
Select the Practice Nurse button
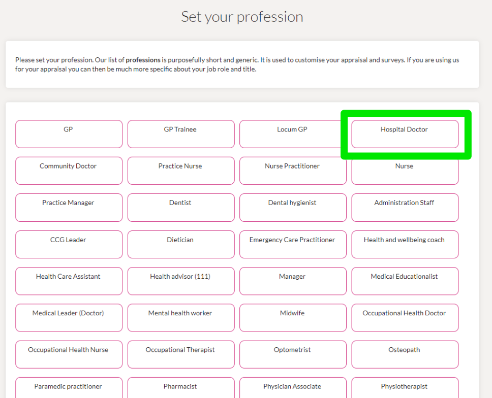coord(181,171)
